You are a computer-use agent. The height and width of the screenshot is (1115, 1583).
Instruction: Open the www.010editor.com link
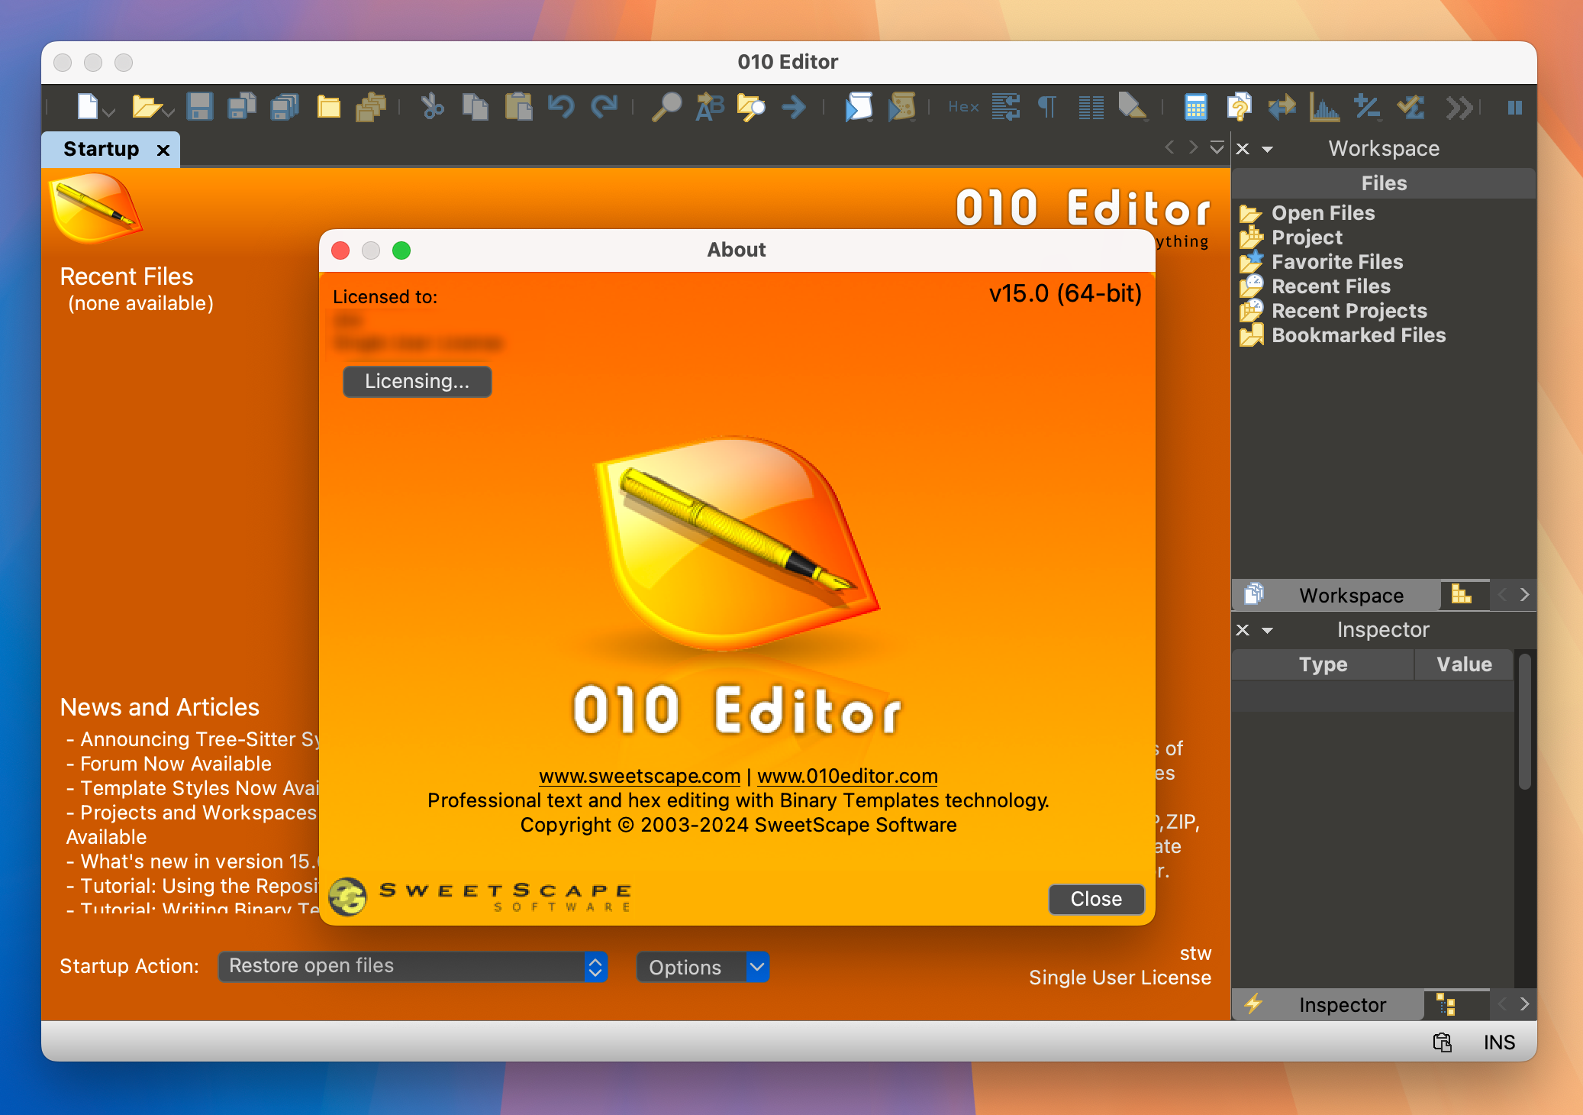(847, 776)
